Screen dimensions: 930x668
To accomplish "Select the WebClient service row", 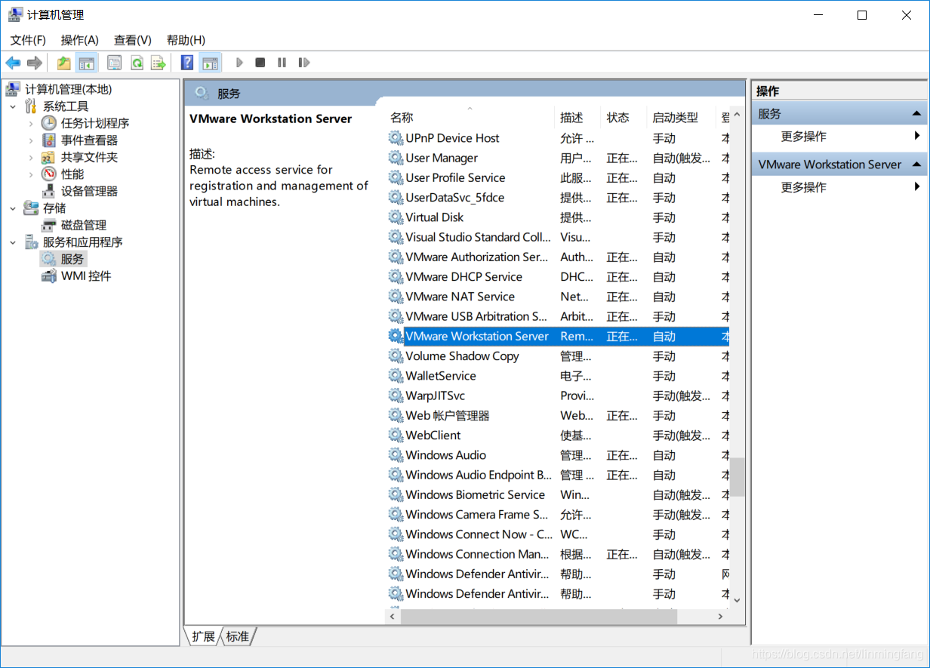I will 557,436.
